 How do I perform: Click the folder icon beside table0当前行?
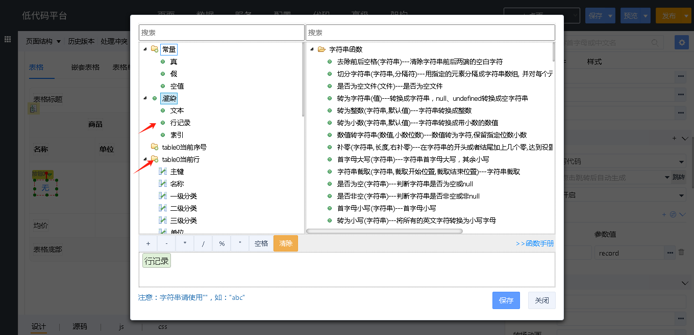coord(154,159)
